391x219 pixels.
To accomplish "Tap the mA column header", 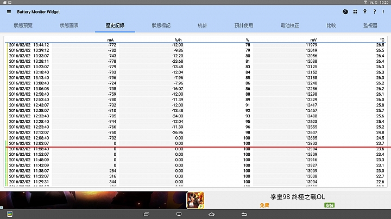I will click(110, 39).
